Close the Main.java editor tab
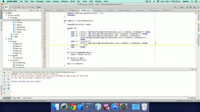 pos(91,10)
